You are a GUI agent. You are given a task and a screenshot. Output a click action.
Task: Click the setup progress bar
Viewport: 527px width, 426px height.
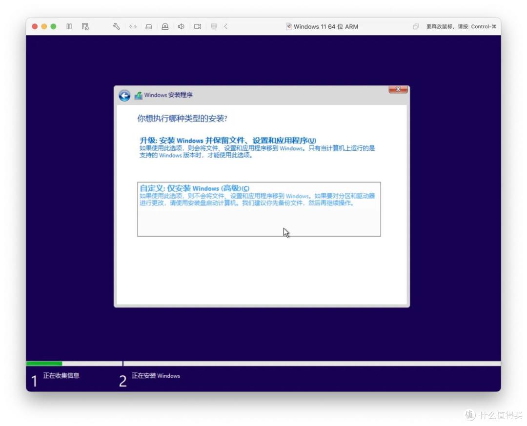pos(263,364)
